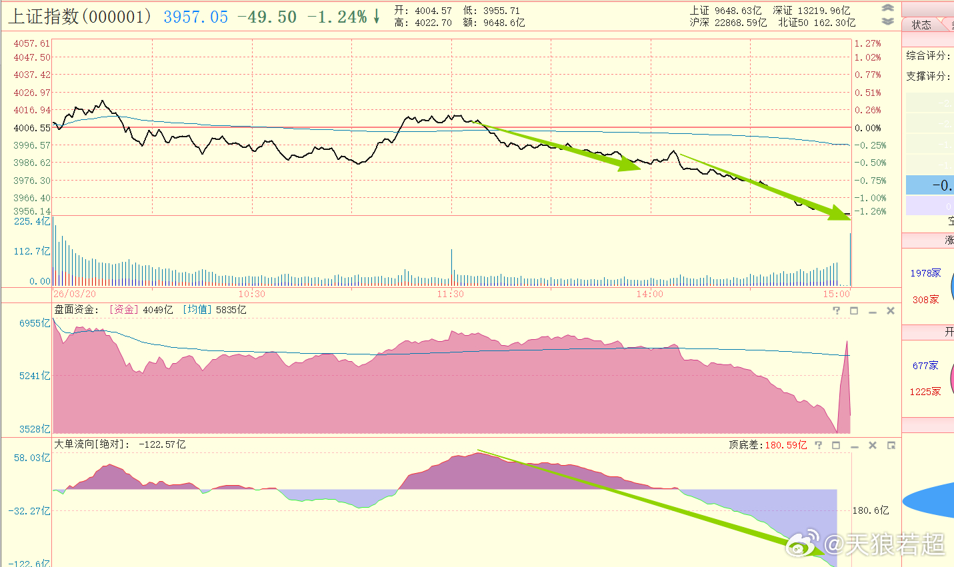The height and width of the screenshot is (567, 954).
Task: Click the -1.26% percent axis label
Action: pyautogui.click(x=871, y=211)
